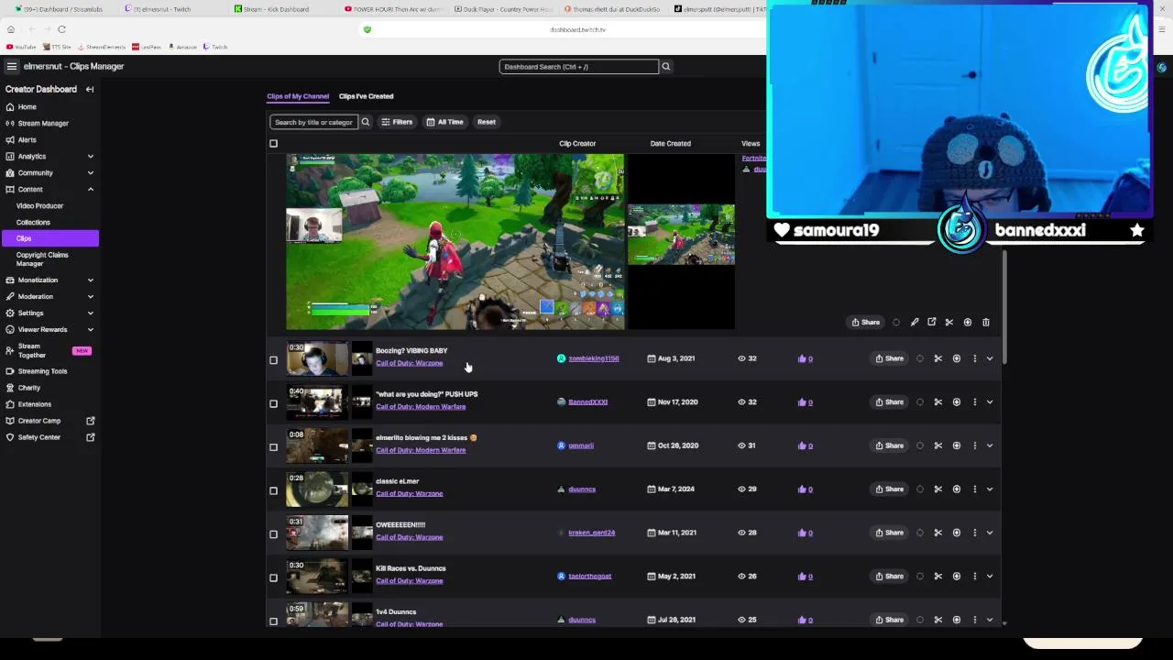Click add icon on expanded clip toolbar
Image resolution: width=1173 pixels, height=660 pixels.
(x=968, y=322)
